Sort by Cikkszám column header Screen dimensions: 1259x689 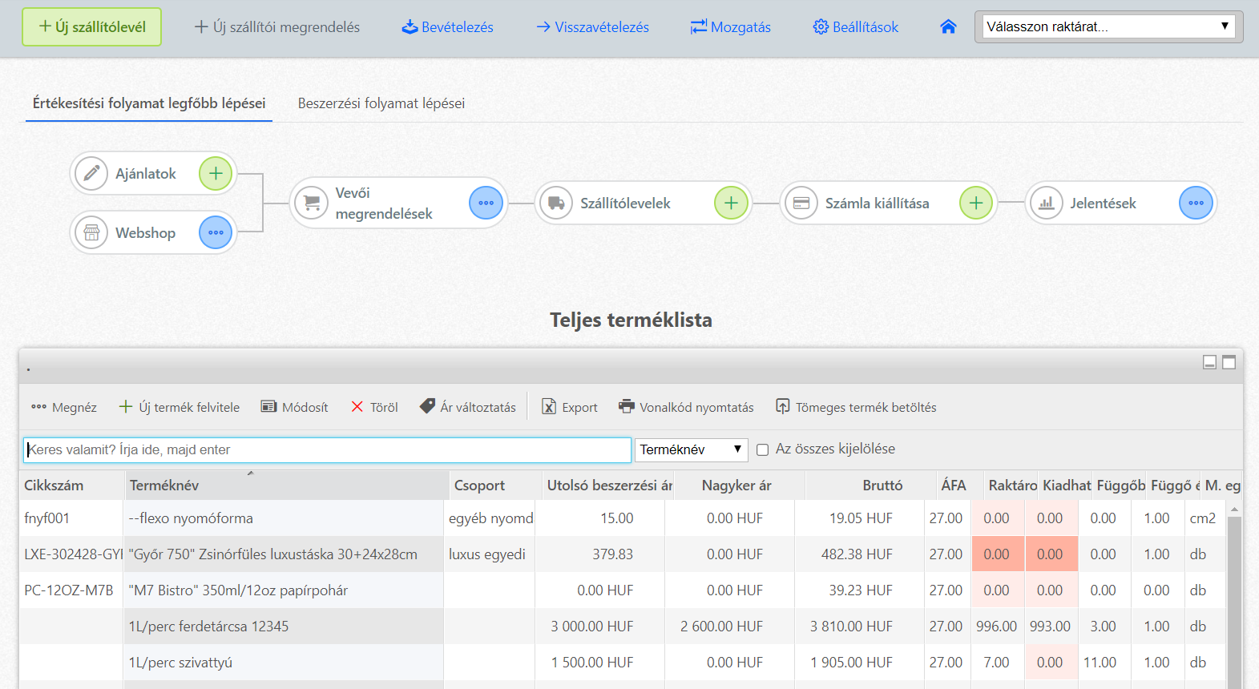tap(72, 486)
